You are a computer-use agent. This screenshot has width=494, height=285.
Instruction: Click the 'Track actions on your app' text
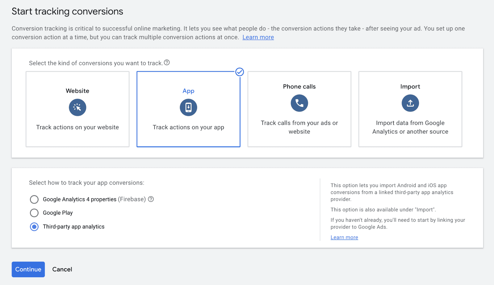(x=188, y=127)
